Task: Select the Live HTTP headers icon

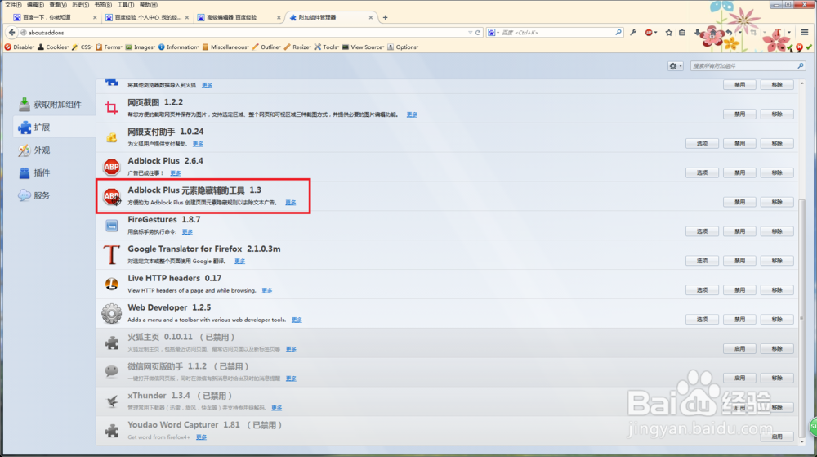Action: click(111, 284)
